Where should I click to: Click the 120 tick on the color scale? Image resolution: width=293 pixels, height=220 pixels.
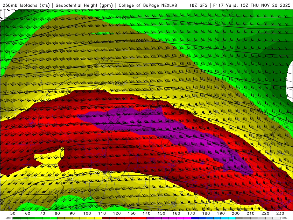[x=117, y=213]
